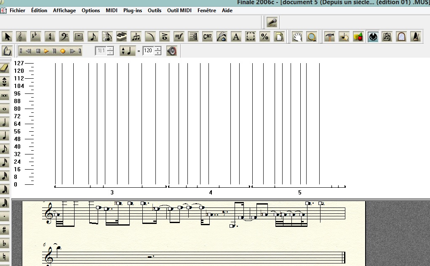This screenshot has width=430, height=266.
Task: Select the Clef tool
Action: tap(64, 37)
